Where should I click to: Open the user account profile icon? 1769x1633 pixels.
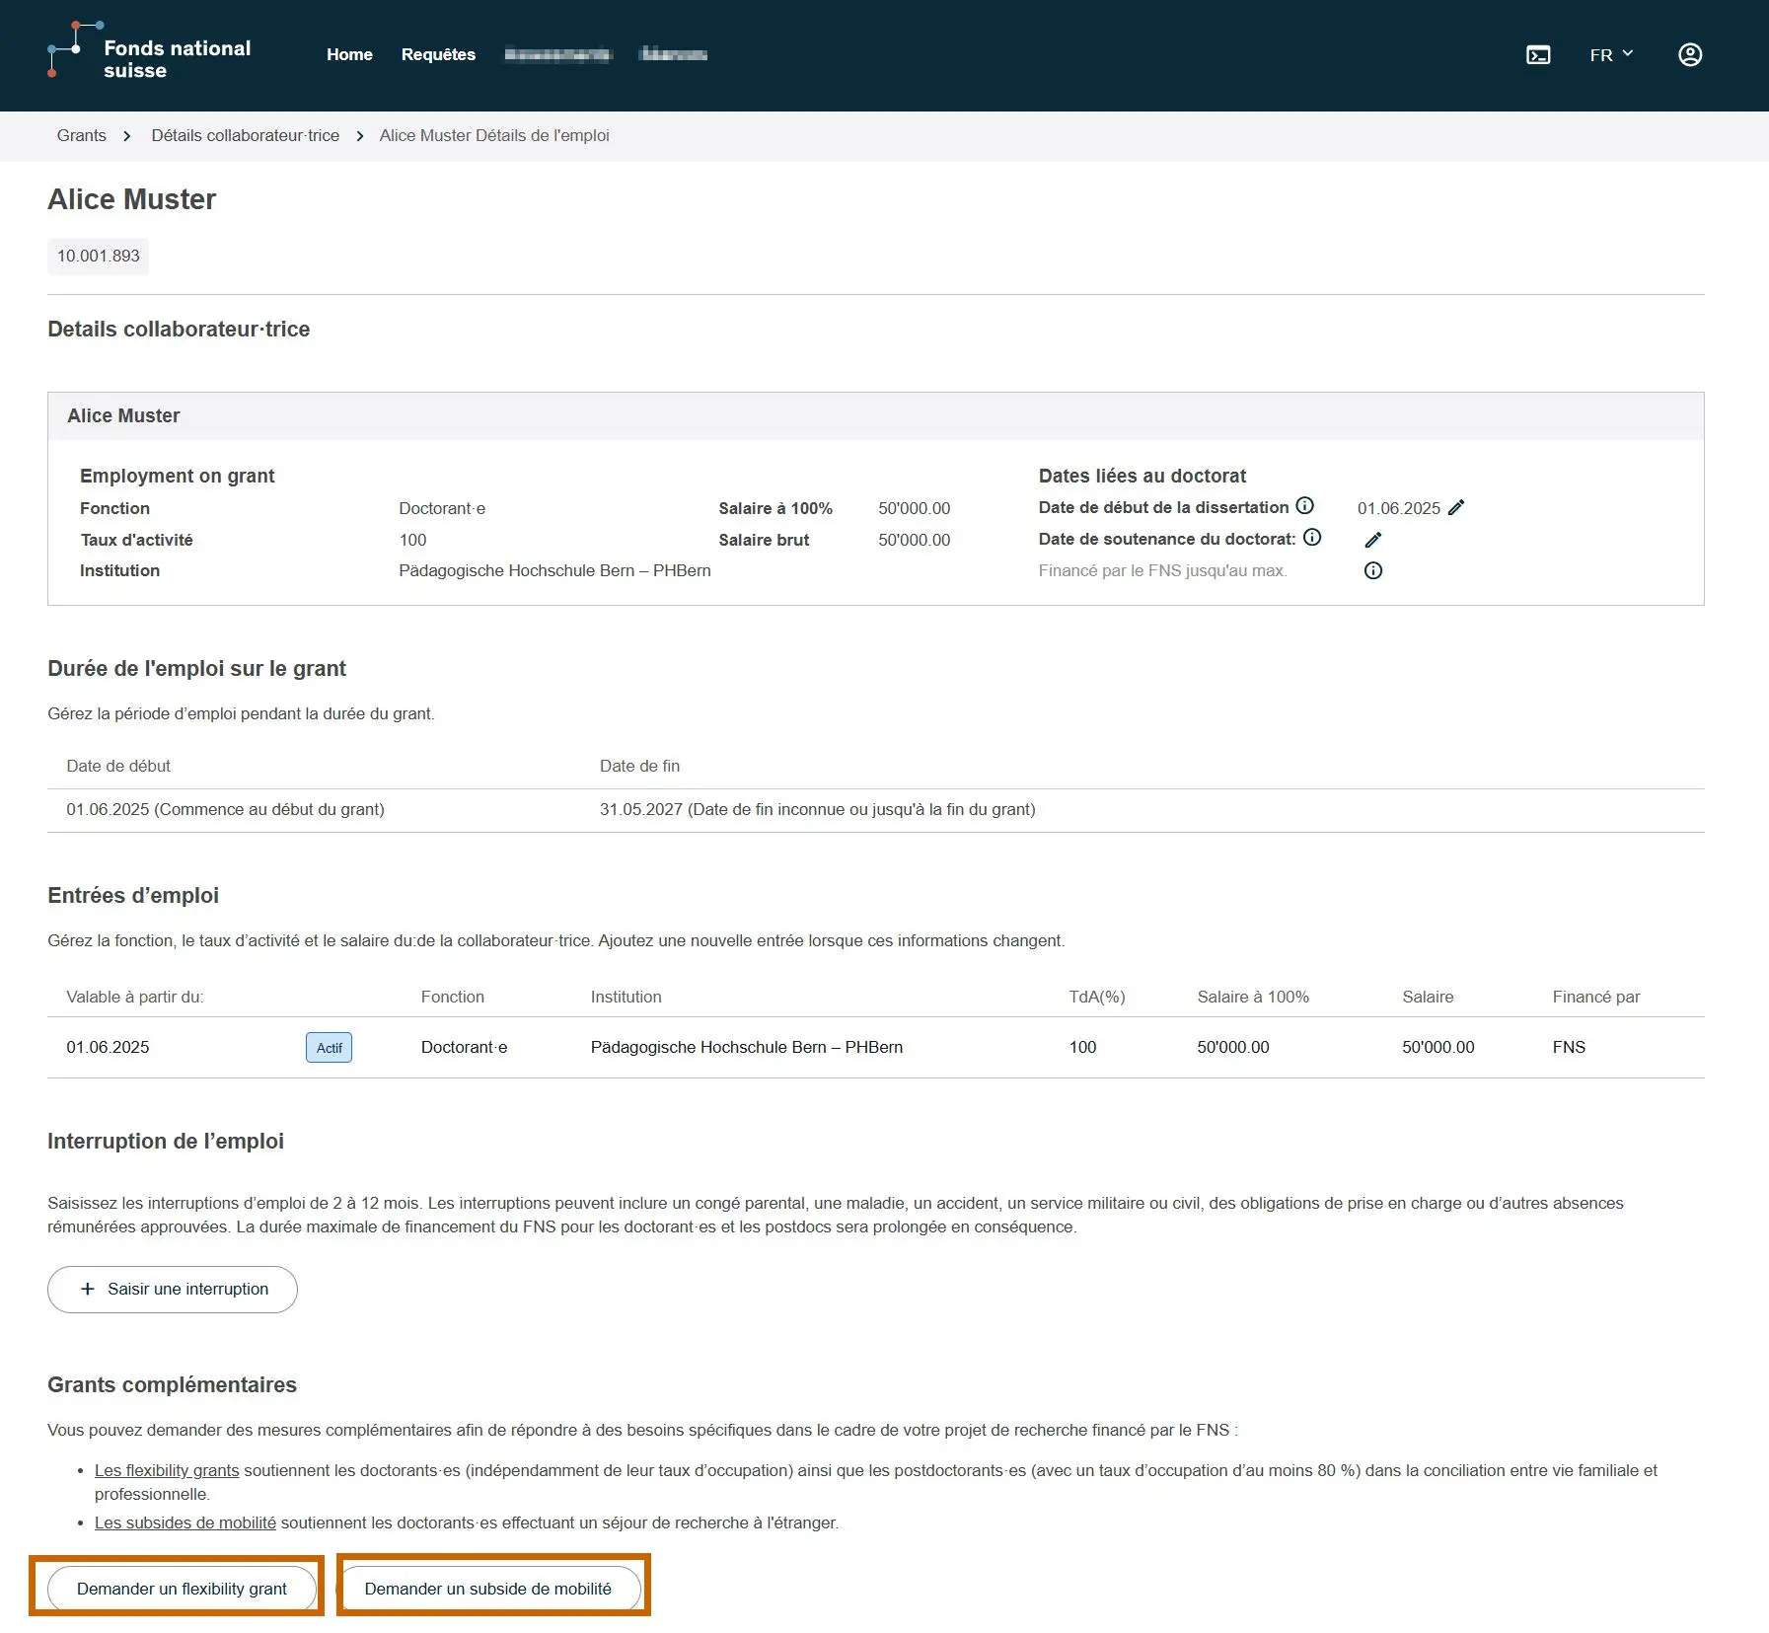[x=1689, y=55]
